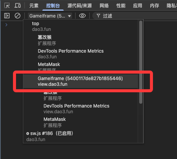Click the sw.js gear icon

coord(27,133)
